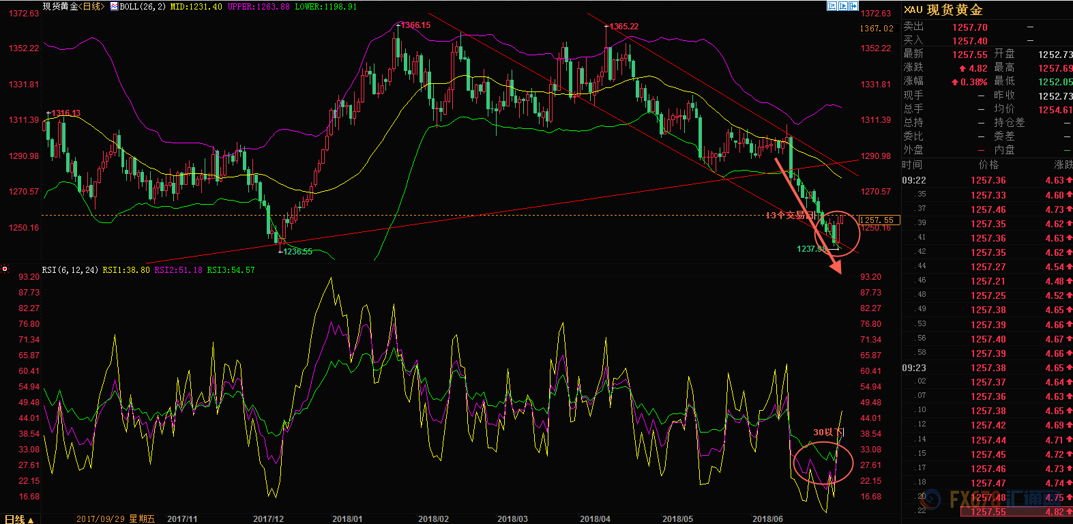Click the 1365.22 high price marker
Screen dimensions: 1073x524
pos(623,27)
